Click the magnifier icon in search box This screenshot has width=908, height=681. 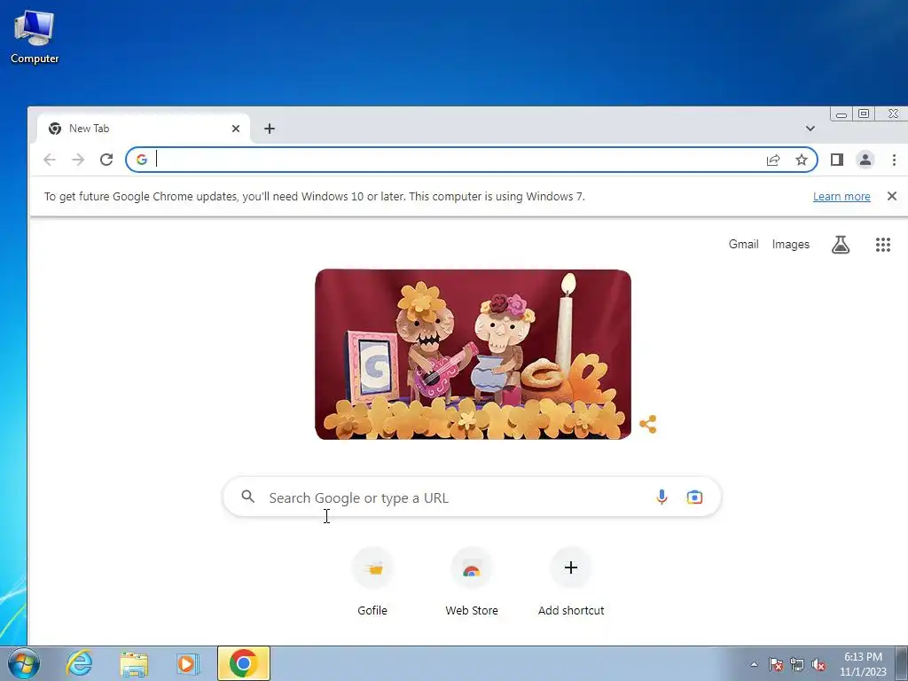click(x=248, y=497)
